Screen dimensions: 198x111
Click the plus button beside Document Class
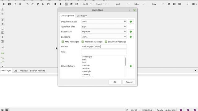(131, 22)
